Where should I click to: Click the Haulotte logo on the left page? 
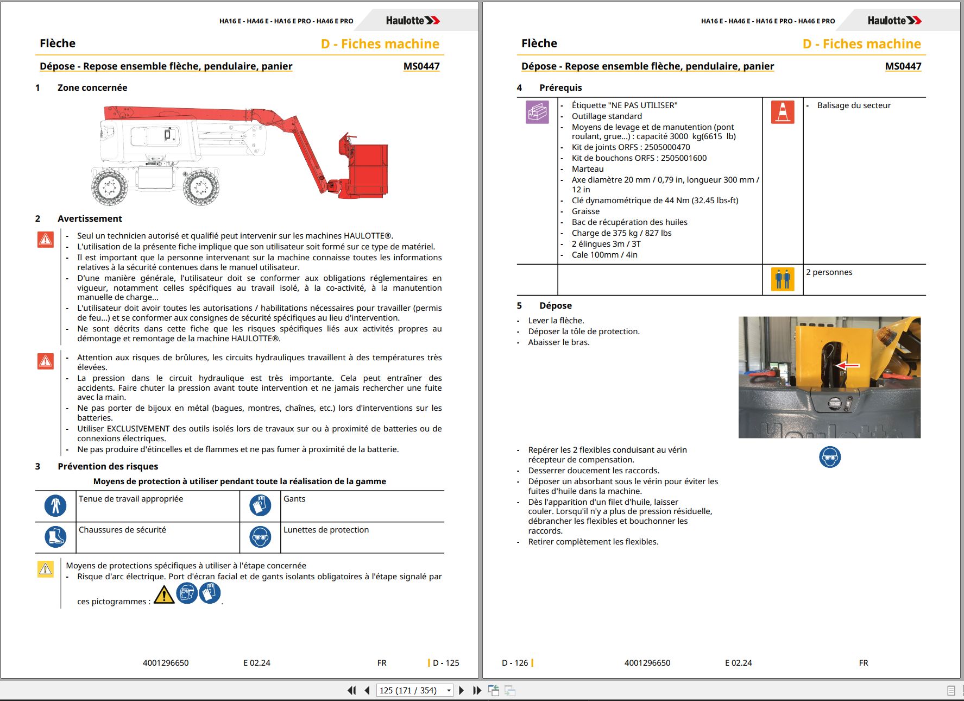[x=413, y=21]
